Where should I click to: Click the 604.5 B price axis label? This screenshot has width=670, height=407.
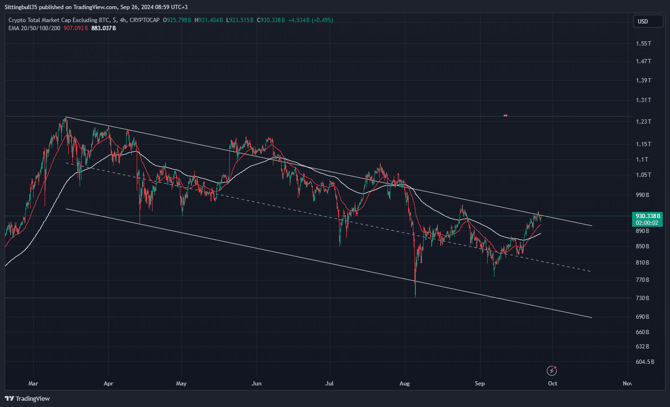645,362
